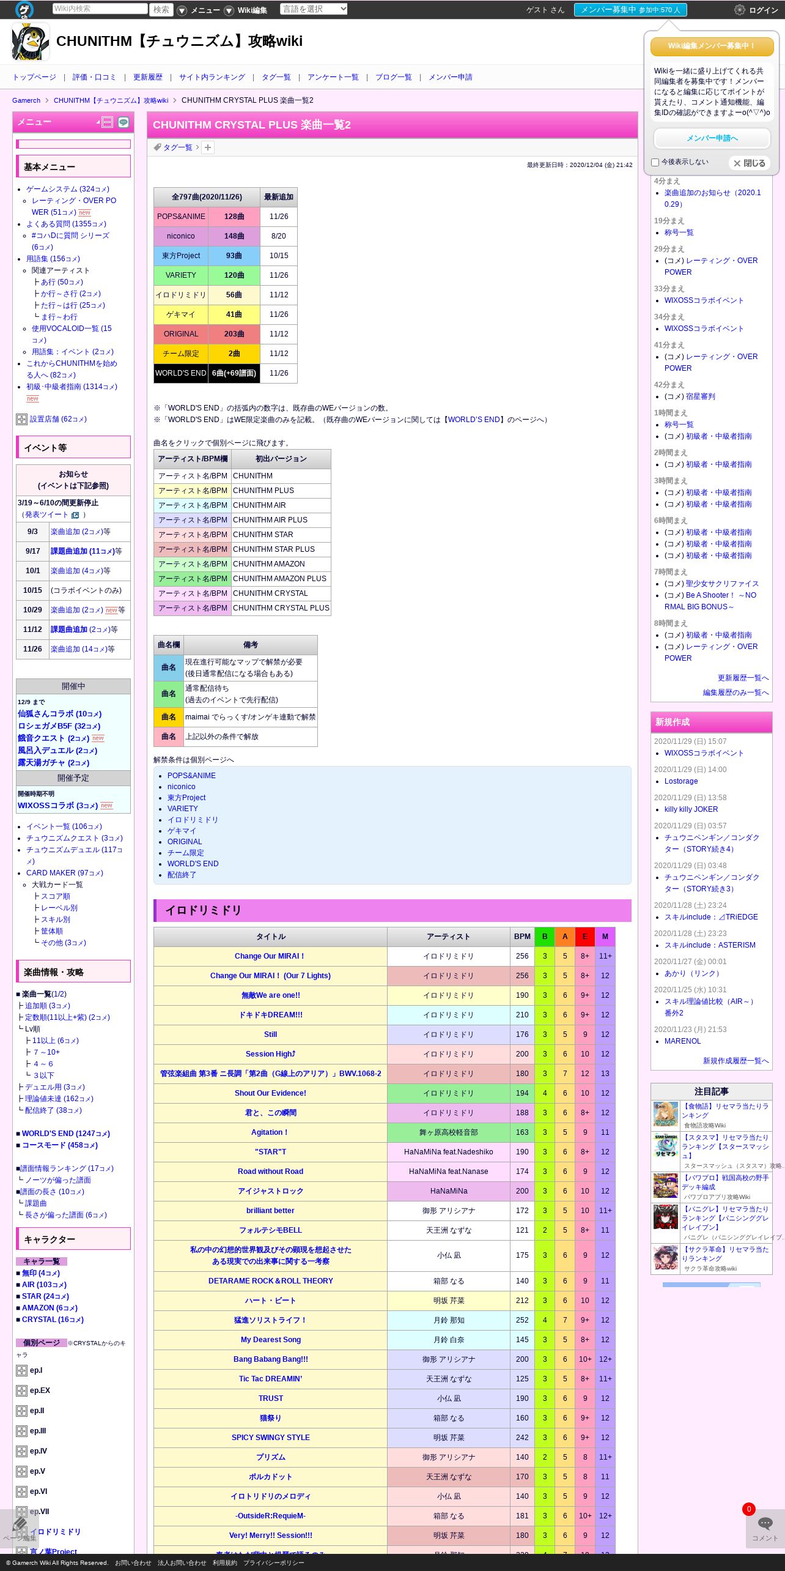The height and width of the screenshot is (1571, 785).
Task: Click the external link icon after 発表ツイート
Action: point(75,515)
